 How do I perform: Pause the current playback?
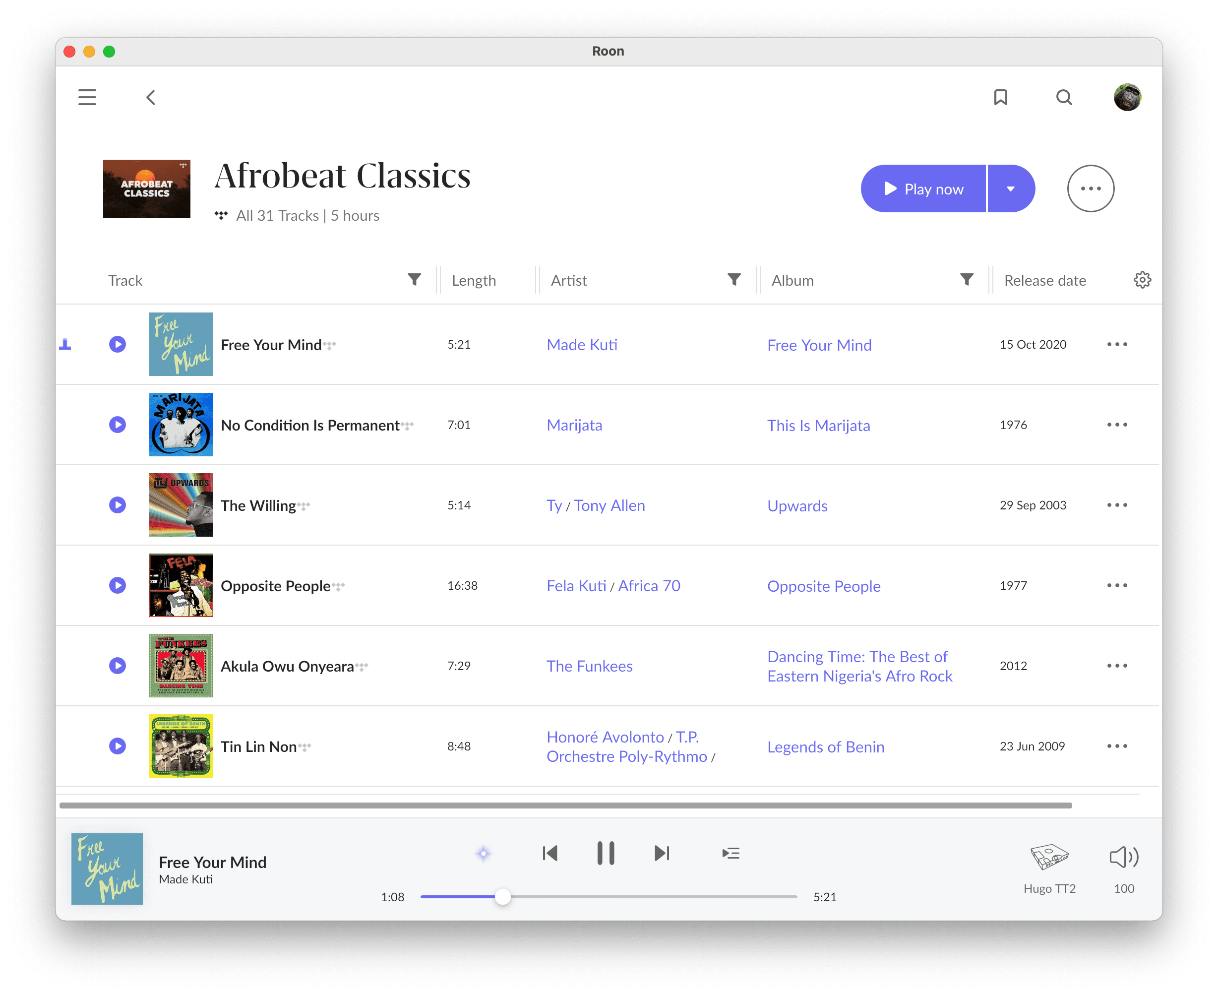(606, 854)
